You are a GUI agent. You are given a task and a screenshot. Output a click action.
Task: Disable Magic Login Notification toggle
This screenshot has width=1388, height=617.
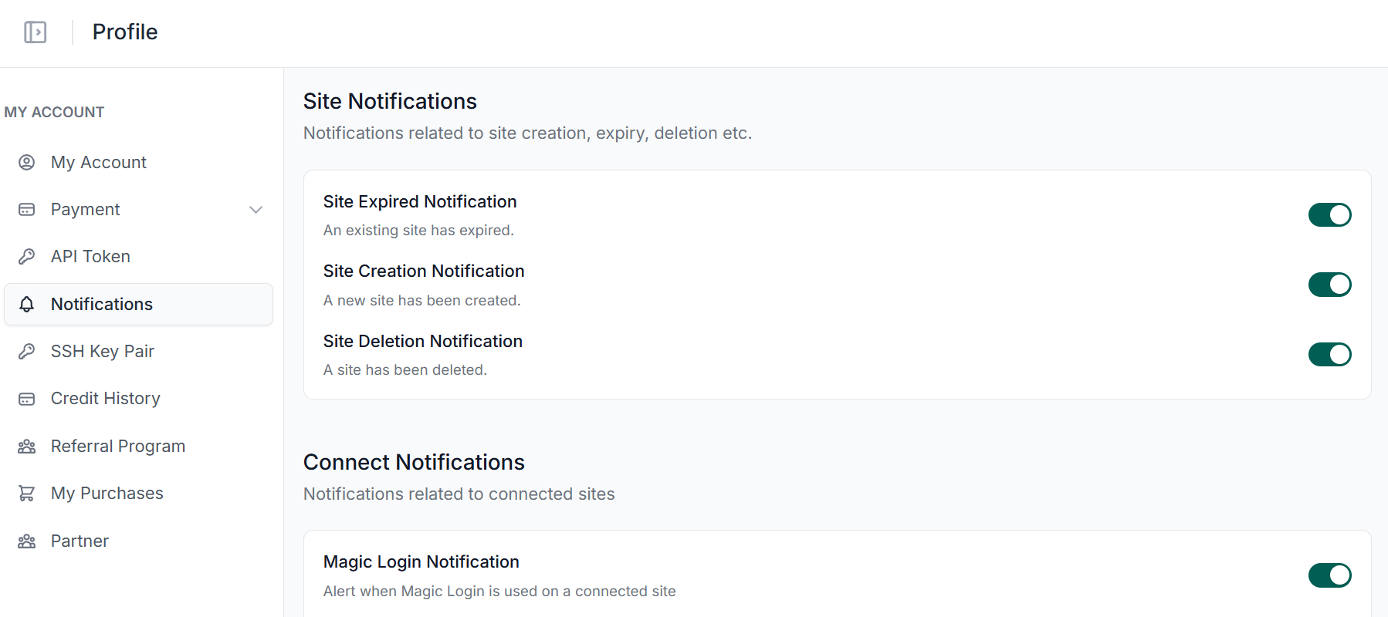(1329, 575)
